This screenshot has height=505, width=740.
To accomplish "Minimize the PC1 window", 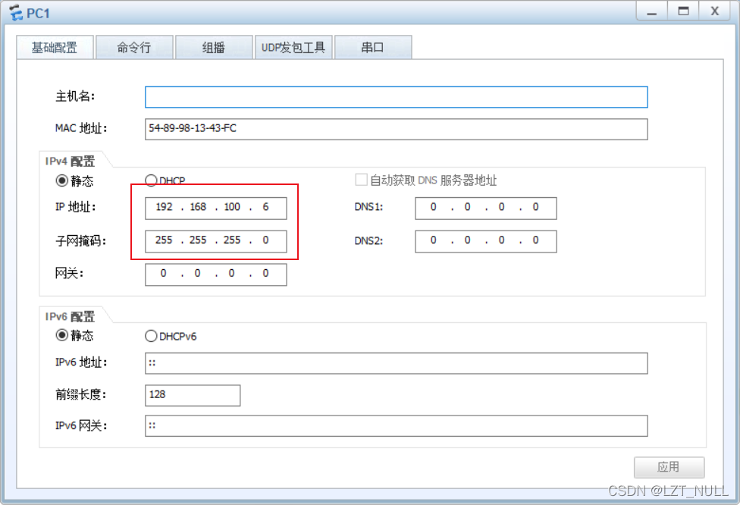I will pyautogui.click(x=652, y=11).
